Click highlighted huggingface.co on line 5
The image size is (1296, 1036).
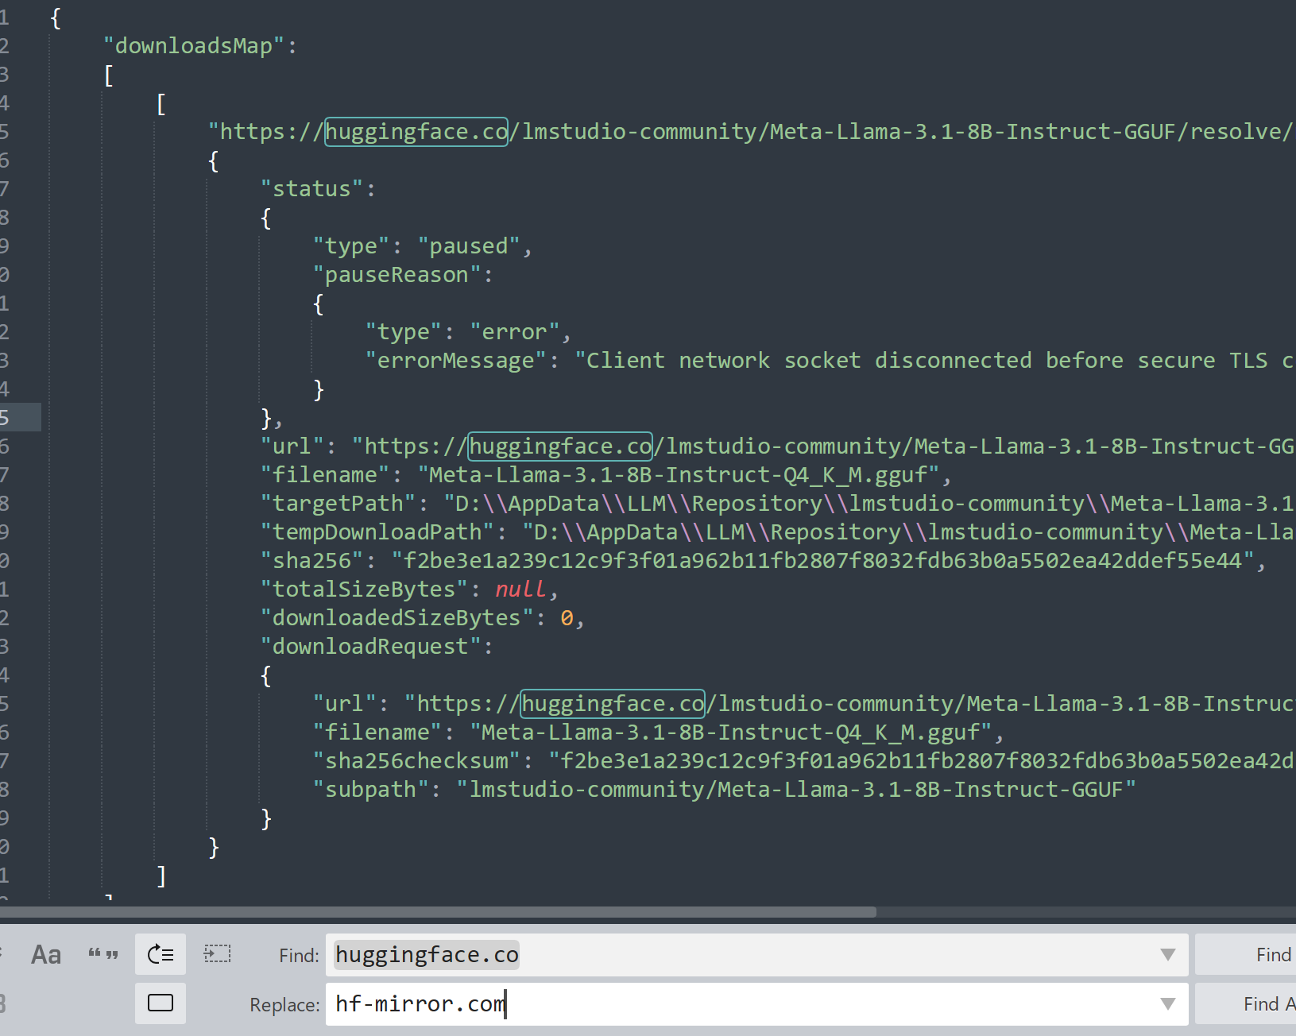tap(416, 132)
